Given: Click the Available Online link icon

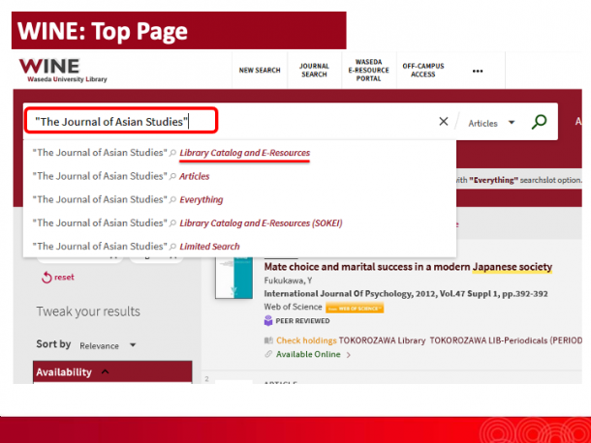Looking at the screenshot, I should (268, 354).
